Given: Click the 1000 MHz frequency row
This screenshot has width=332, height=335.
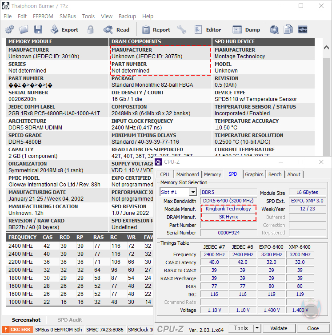Looking at the screenshot, I should coord(80,302).
